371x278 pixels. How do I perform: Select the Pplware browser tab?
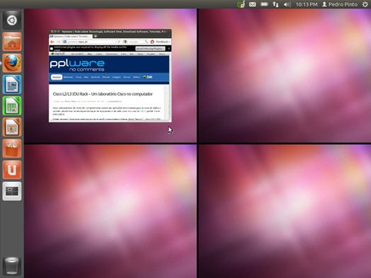[x=71, y=36]
